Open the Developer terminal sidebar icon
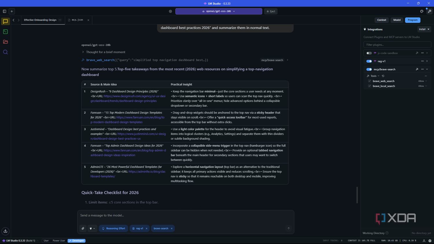Screen dimensions: 434x244 [x=5, y=32]
